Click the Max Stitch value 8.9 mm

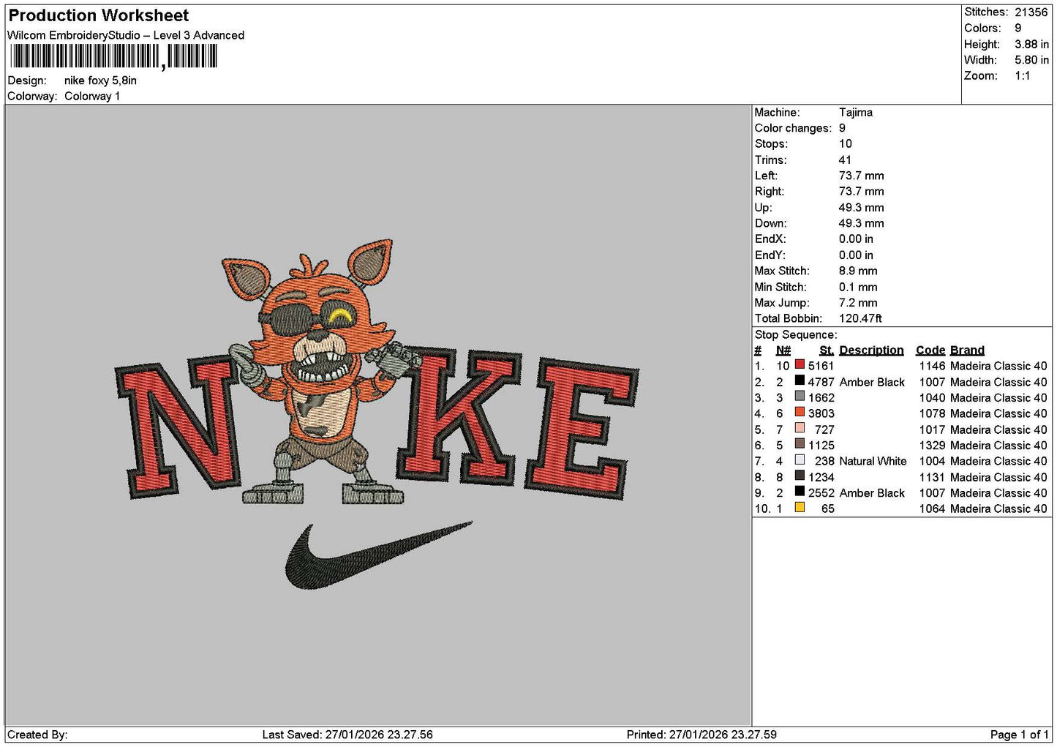click(x=858, y=271)
